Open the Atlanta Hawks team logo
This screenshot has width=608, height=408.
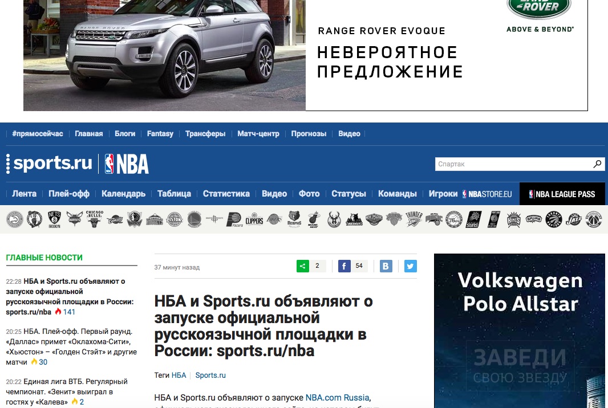coord(15,219)
